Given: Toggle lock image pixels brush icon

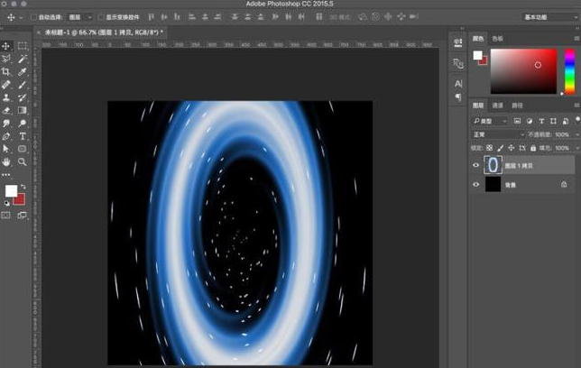Looking at the screenshot, I should tap(500, 148).
